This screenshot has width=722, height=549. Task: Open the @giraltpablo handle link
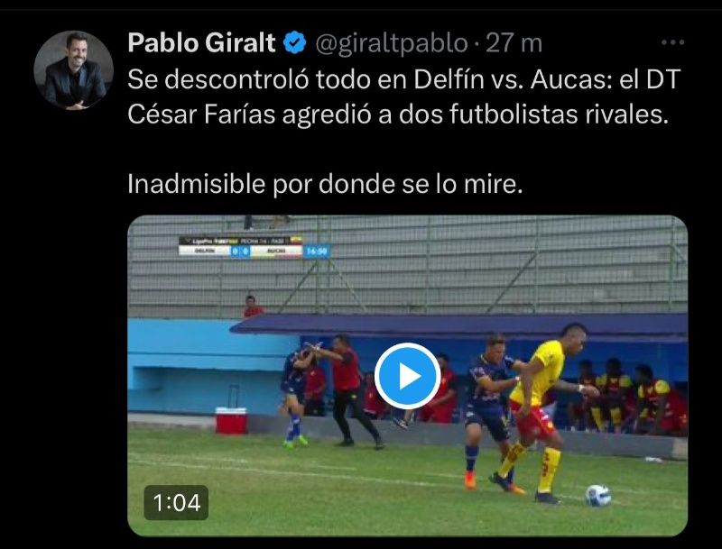392,43
